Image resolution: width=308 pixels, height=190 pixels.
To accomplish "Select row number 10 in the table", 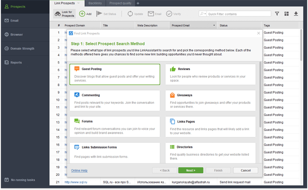I will point(58,100).
